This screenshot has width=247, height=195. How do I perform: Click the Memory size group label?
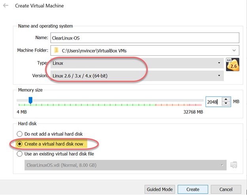[30, 90]
